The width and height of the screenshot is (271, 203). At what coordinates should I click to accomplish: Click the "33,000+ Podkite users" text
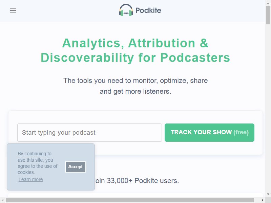coord(143,181)
